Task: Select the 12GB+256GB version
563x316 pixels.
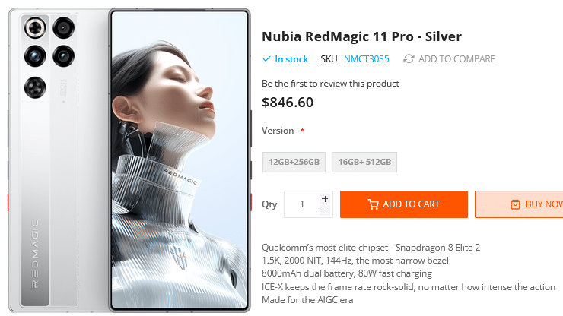Action: [294, 162]
